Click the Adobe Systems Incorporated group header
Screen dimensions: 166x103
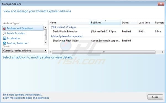tap(67, 36)
